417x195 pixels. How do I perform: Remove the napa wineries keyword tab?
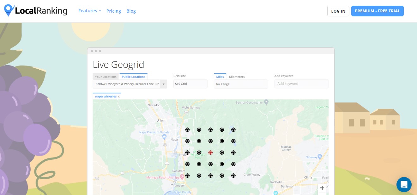(119, 96)
